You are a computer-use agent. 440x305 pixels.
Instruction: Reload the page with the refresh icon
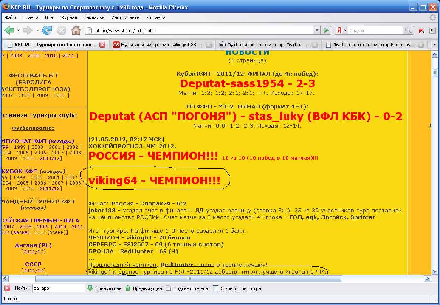tap(47, 30)
